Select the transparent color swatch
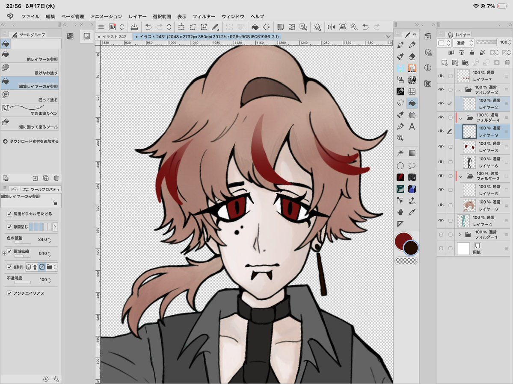Viewport: 513px width, 384px height. (x=406, y=261)
